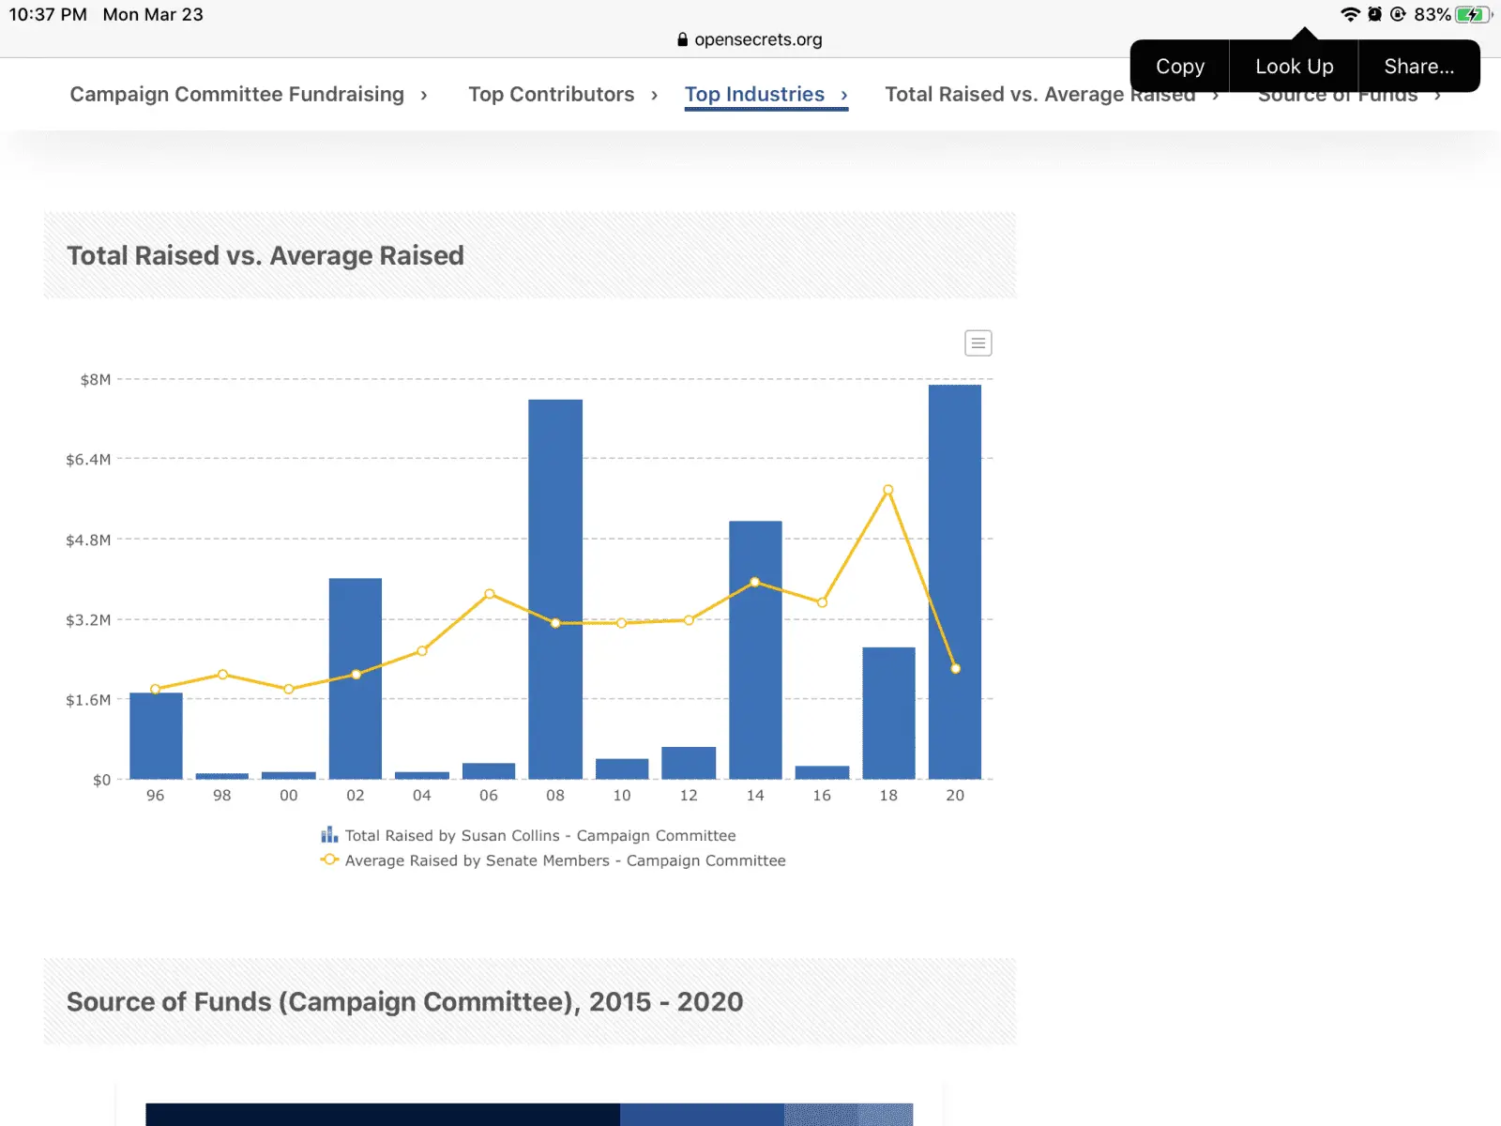Tap the Wi-Fi icon in status bar
This screenshot has width=1501, height=1126.
[1349, 14]
